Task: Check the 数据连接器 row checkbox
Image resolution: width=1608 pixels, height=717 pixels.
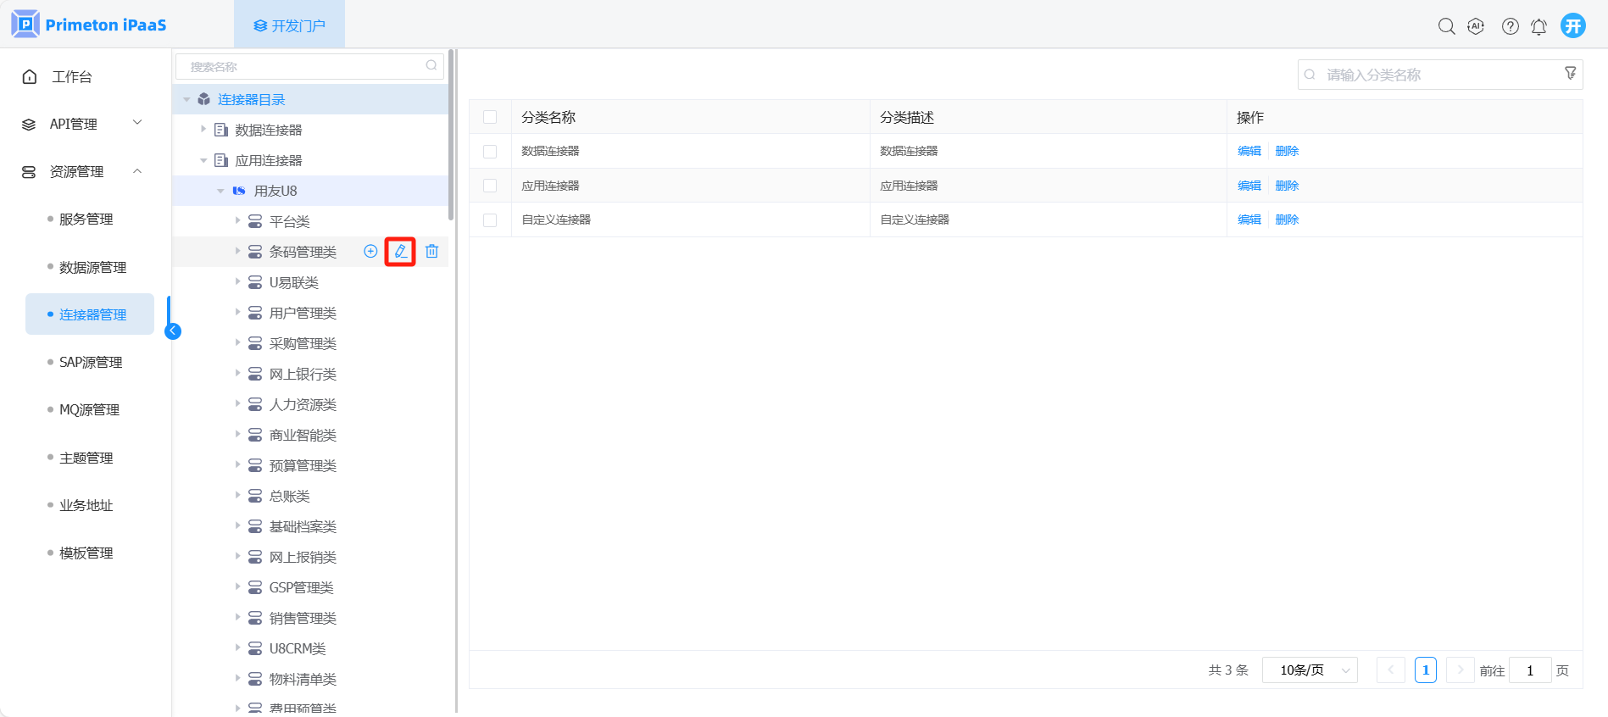Action: pyautogui.click(x=490, y=152)
